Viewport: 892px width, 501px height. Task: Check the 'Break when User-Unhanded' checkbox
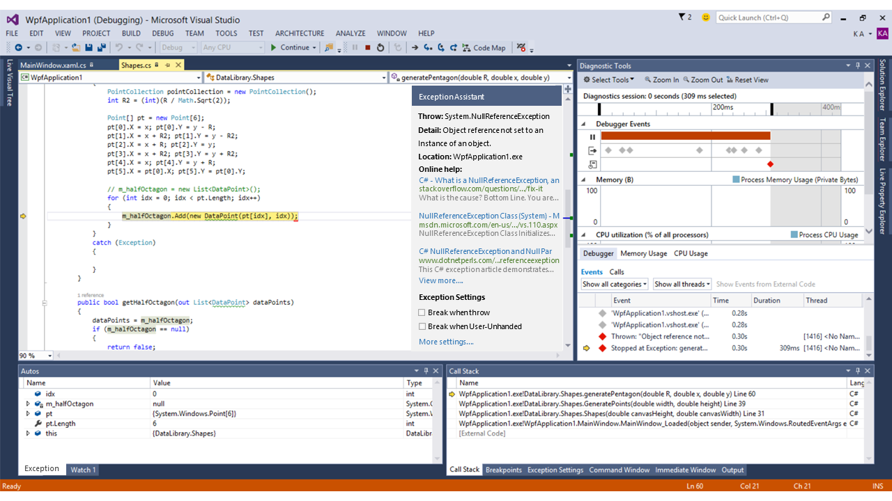pyautogui.click(x=422, y=326)
